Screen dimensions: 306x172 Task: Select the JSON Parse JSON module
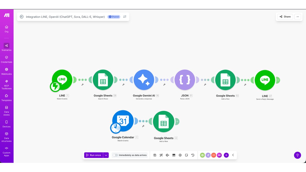(185, 80)
